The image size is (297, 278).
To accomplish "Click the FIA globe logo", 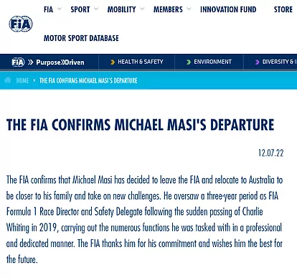I will 21,24.
